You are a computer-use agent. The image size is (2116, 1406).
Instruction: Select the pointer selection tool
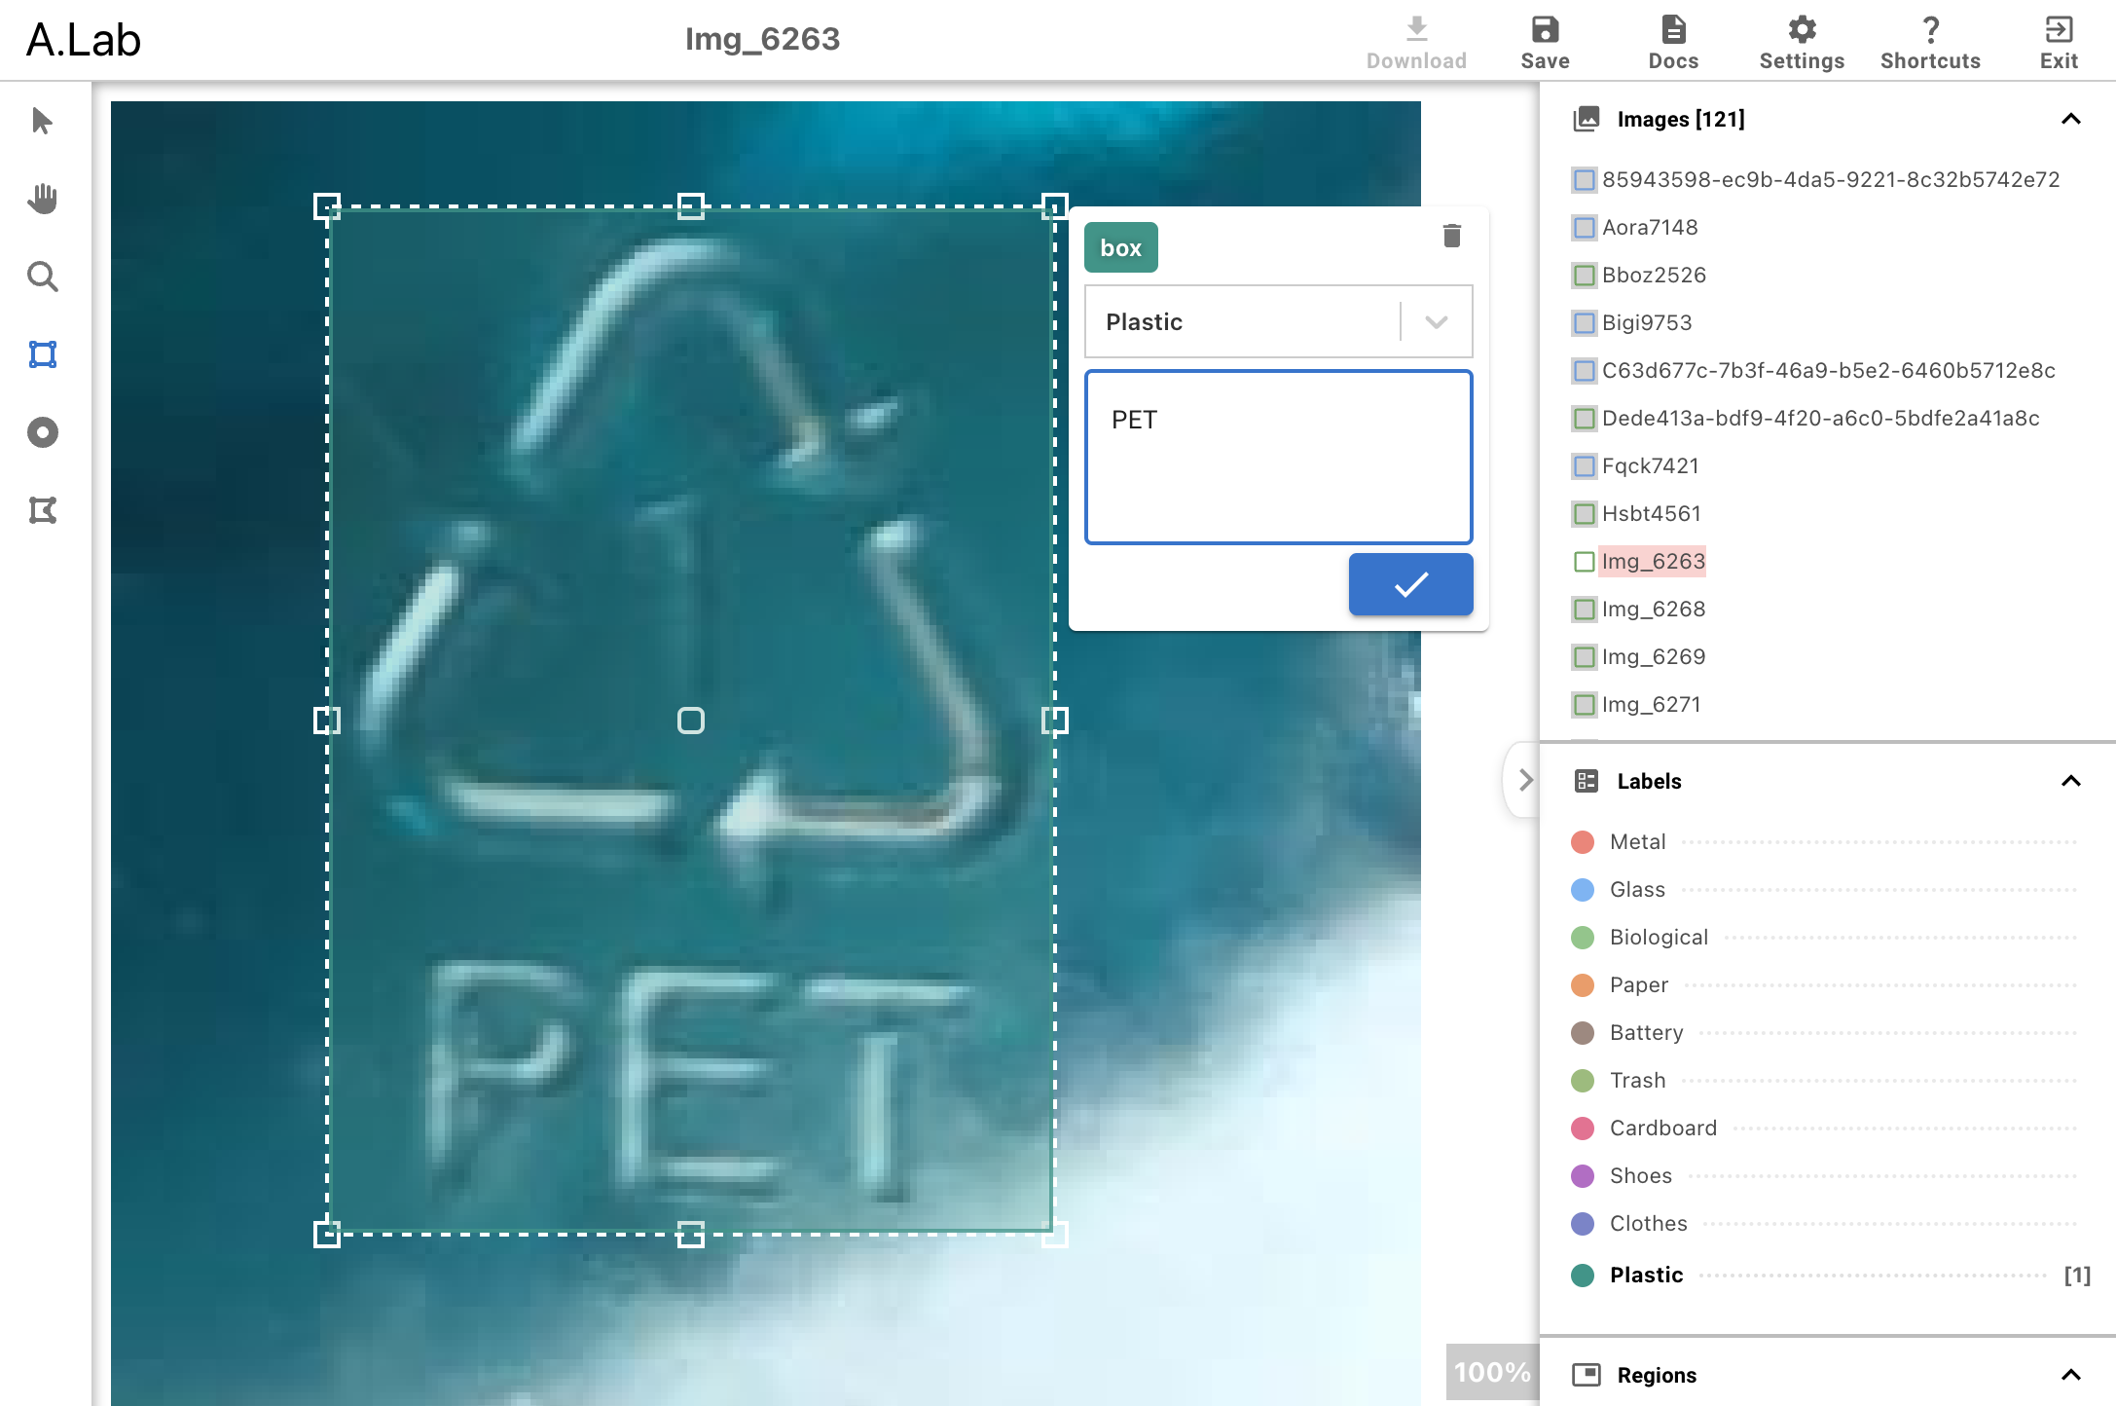[43, 121]
